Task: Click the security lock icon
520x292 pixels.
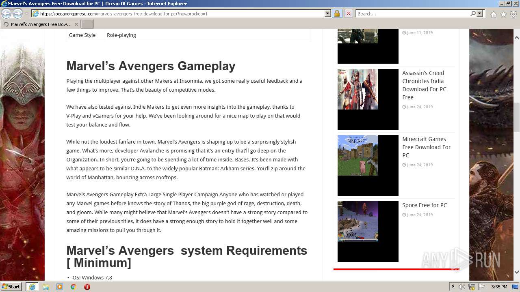Action: 337,14
